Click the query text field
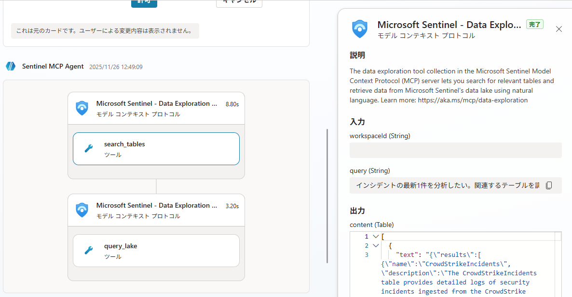The width and height of the screenshot is (572, 297). point(446,185)
